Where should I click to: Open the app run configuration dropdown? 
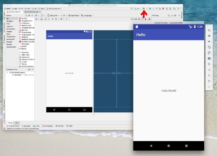tap(137, 8)
